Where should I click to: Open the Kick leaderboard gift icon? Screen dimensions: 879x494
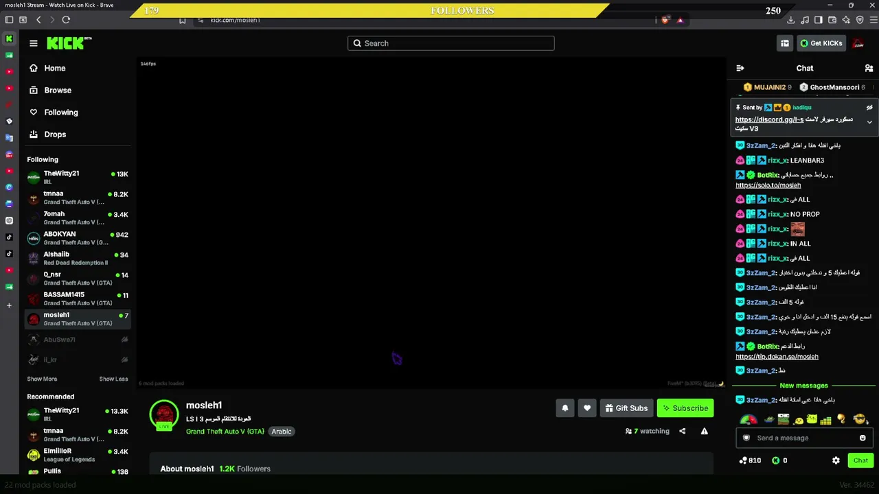point(784,43)
